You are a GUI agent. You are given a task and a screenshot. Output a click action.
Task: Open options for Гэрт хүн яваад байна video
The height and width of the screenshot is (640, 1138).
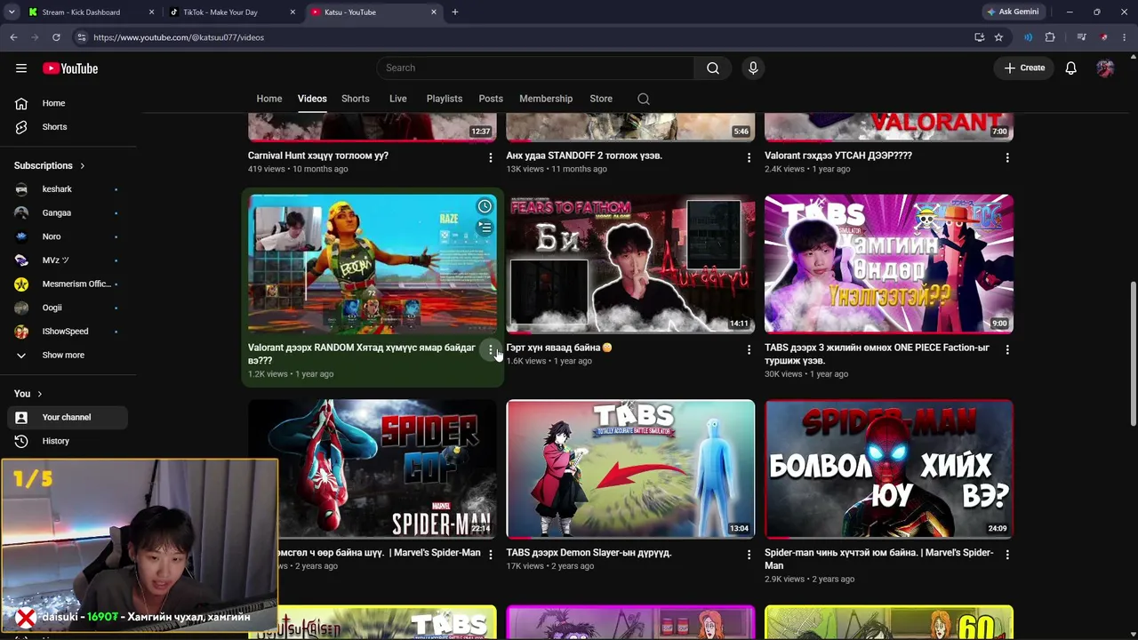749,350
